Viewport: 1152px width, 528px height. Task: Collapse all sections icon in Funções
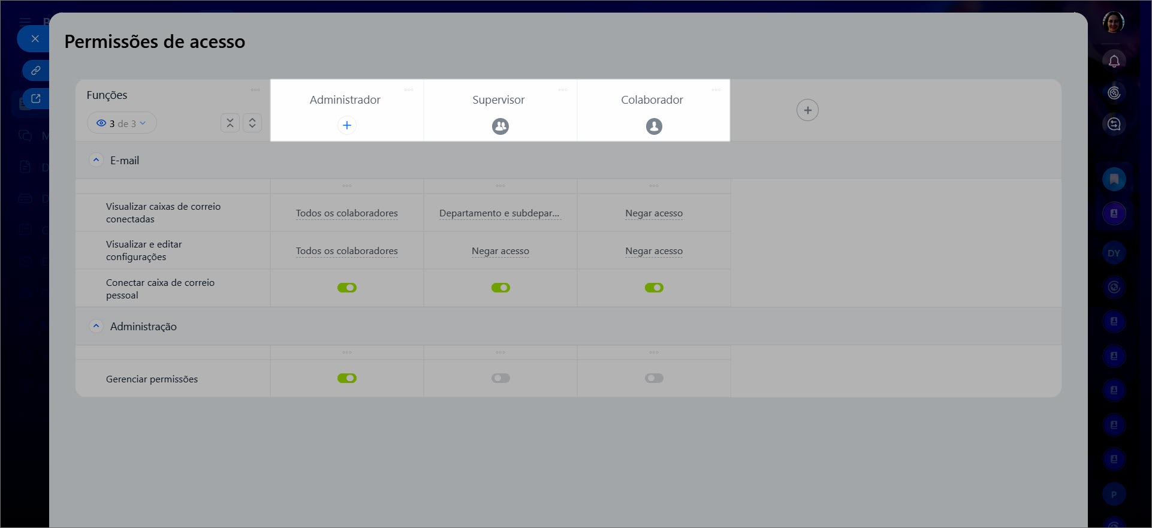pos(230,123)
